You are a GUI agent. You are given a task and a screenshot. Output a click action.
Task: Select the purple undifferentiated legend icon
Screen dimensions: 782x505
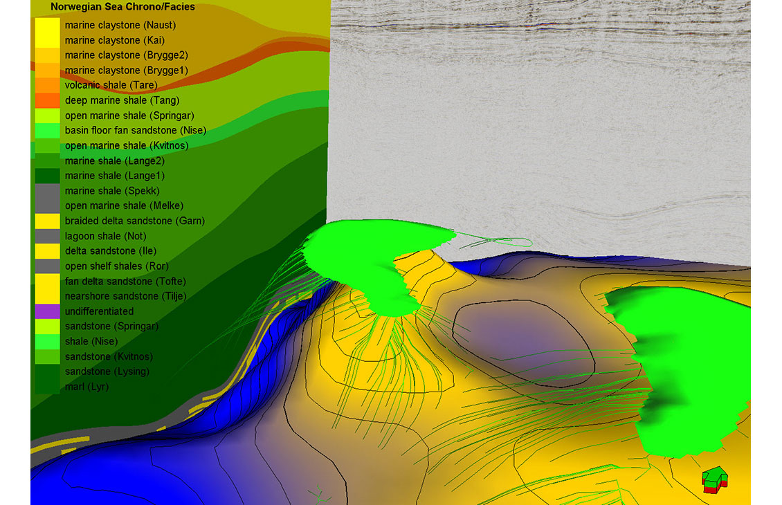pyautogui.click(x=47, y=311)
